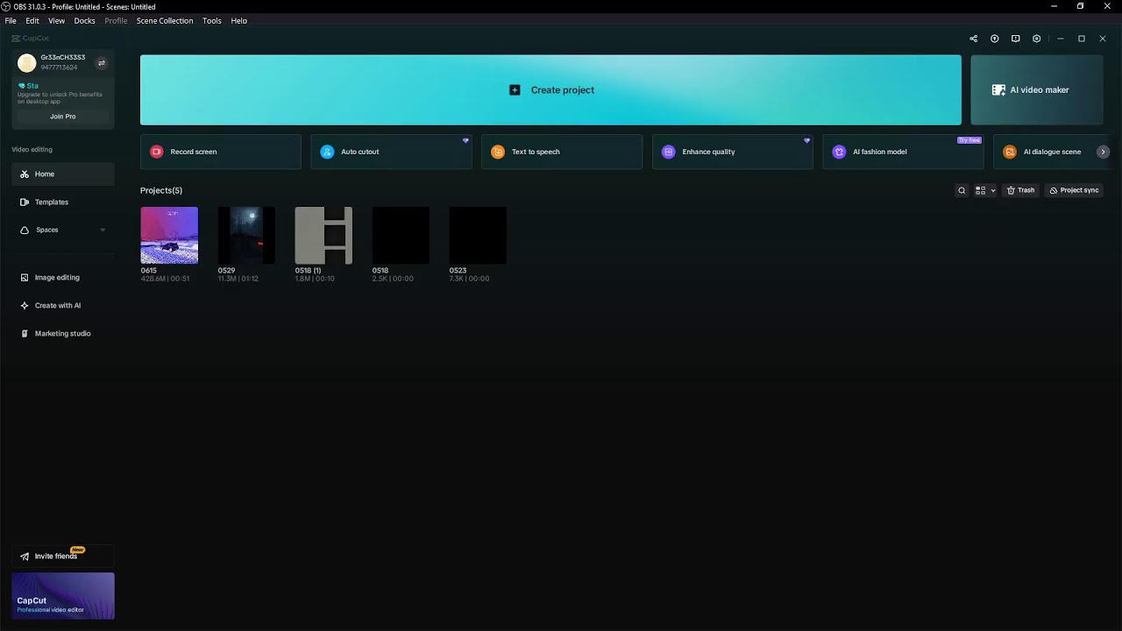The image size is (1122, 631).
Task: Open project 0518 black thumbnail
Action: click(x=401, y=236)
